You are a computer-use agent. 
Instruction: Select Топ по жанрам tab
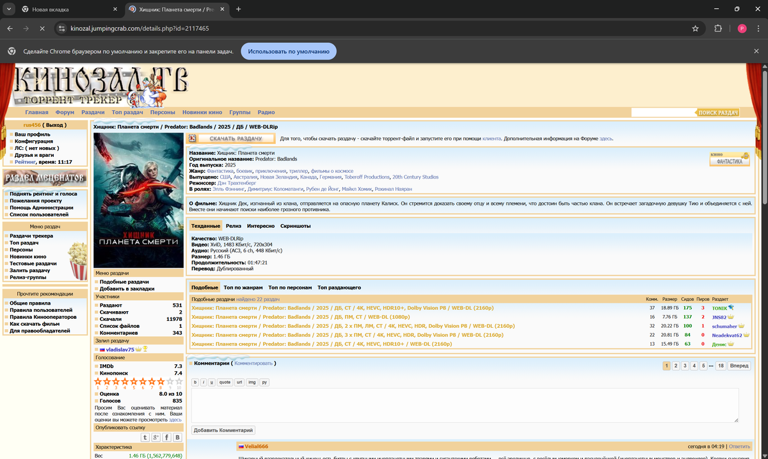click(243, 287)
